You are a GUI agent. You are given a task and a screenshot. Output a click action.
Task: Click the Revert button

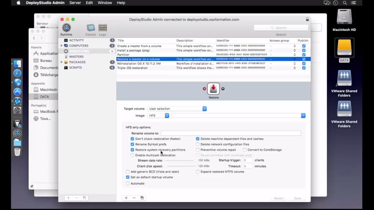[279, 198]
